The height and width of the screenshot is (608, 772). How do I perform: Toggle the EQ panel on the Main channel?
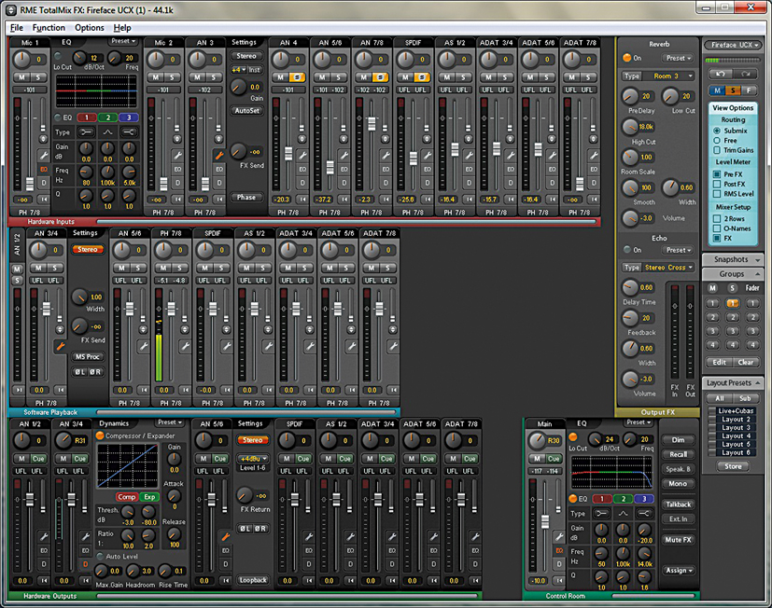[x=559, y=550]
